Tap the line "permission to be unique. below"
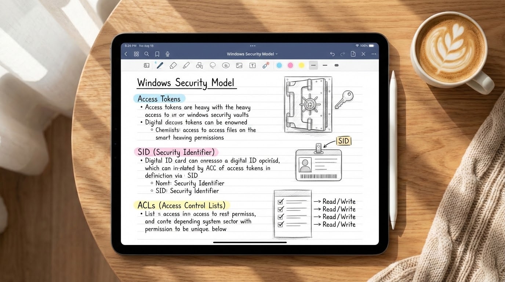 coord(186,229)
